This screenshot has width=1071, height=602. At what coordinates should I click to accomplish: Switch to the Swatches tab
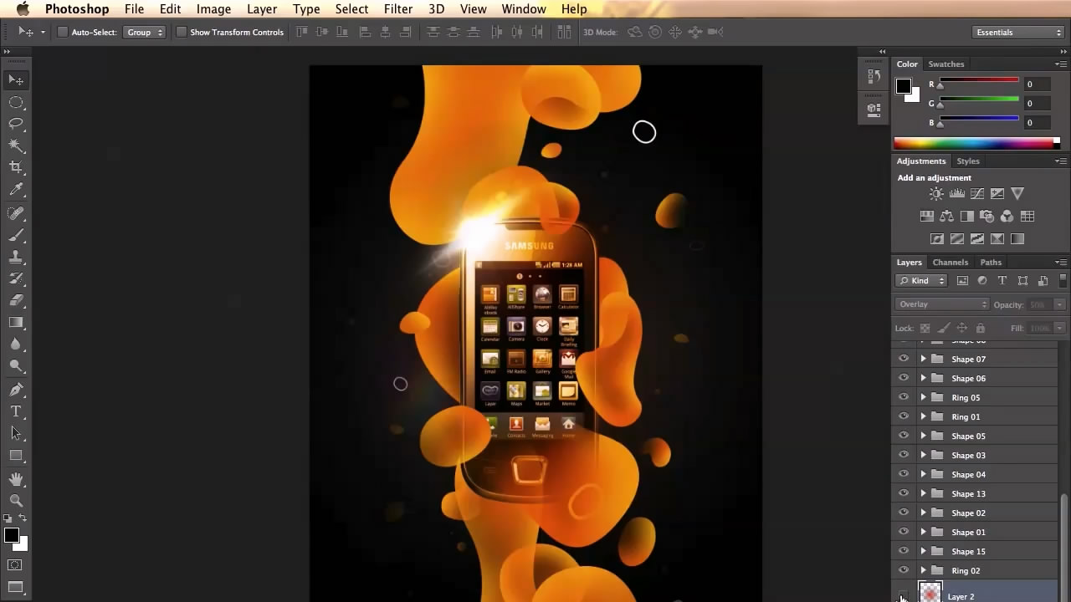pos(946,64)
